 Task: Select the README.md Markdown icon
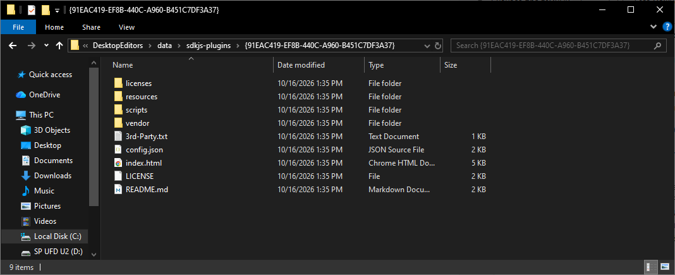[x=118, y=190]
